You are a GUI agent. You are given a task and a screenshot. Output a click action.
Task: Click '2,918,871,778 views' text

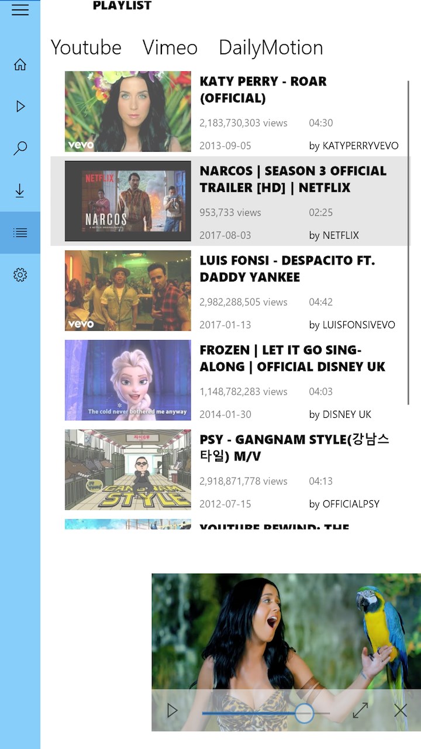(x=243, y=481)
